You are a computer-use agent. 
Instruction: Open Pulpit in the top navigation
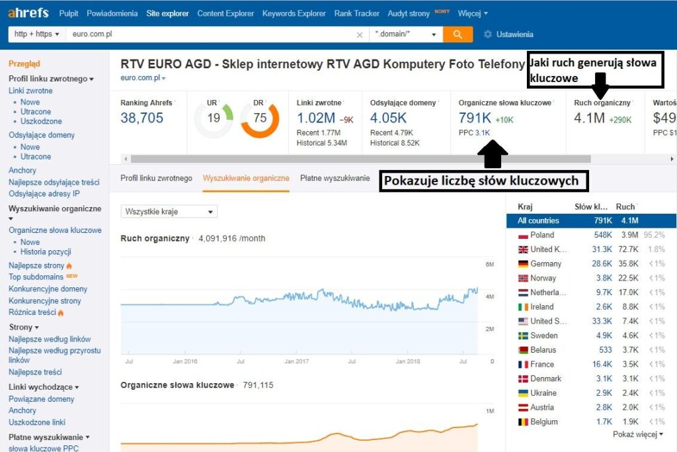pyautogui.click(x=69, y=13)
